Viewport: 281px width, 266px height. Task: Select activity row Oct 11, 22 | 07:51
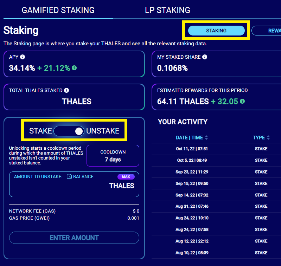tap(216, 149)
